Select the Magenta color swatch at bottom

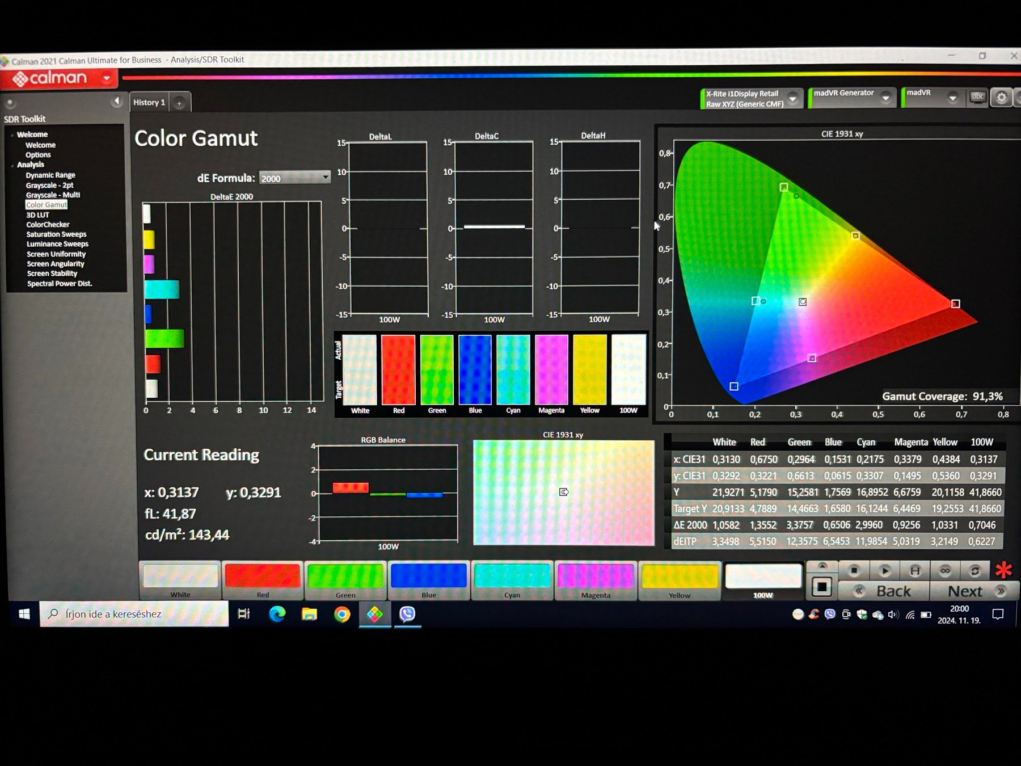click(x=596, y=579)
